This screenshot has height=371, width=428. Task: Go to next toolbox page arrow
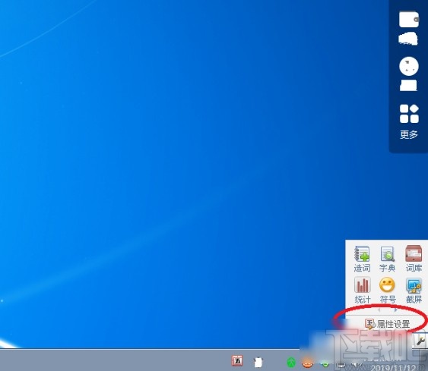395,310
